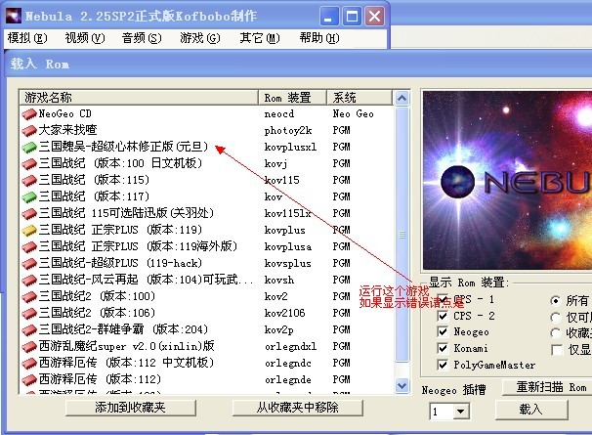Click the Nebula preview image
The height and width of the screenshot is (435, 592).
[x=507, y=180]
